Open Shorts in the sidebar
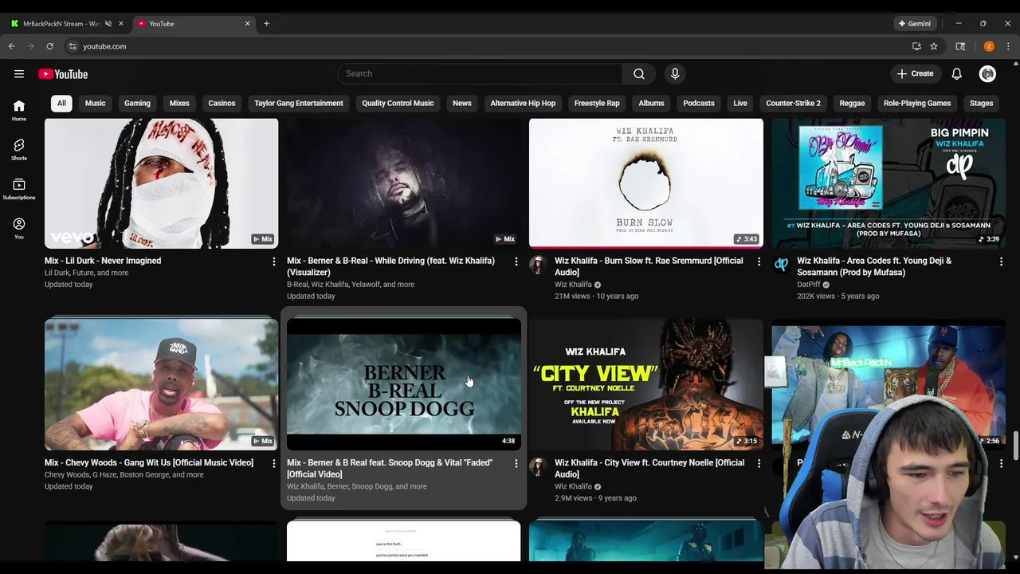1020x574 pixels. (19, 149)
